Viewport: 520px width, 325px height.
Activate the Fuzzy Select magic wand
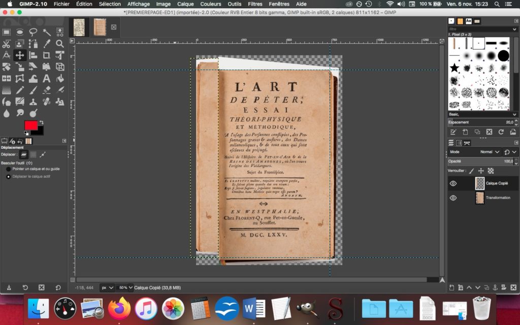[x=46, y=32]
